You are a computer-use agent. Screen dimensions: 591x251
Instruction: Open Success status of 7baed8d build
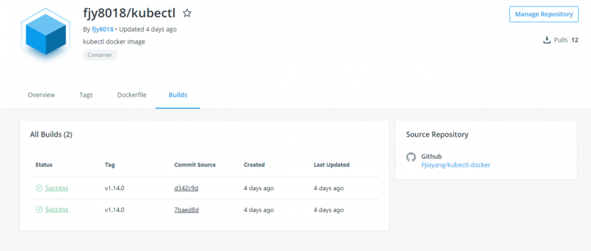57,210
